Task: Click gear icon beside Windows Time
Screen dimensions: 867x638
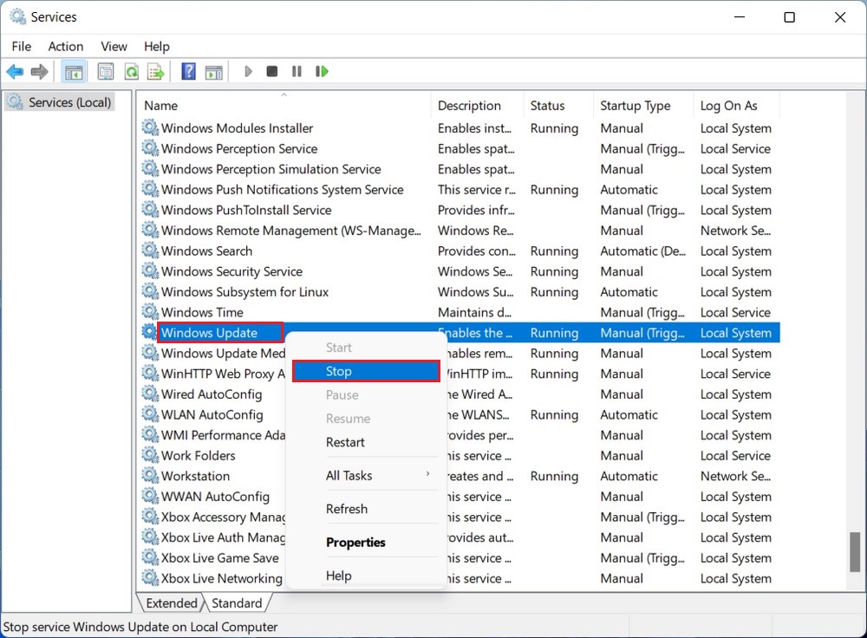Action: tap(150, 312)
